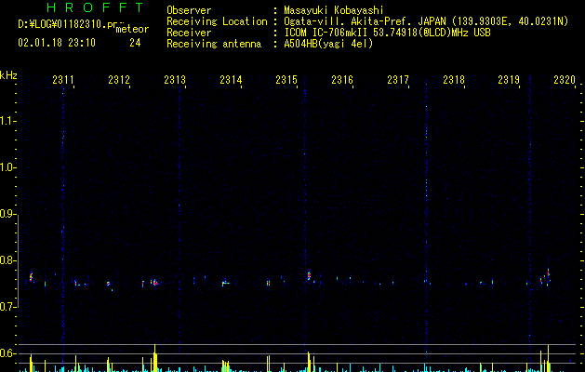Click the 2317 time marker

398,79
